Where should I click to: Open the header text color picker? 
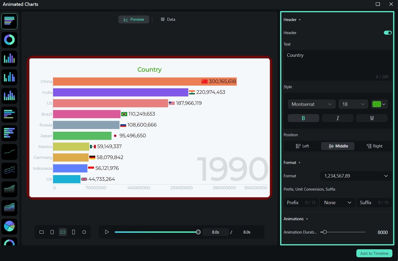(x=379, y=104)
